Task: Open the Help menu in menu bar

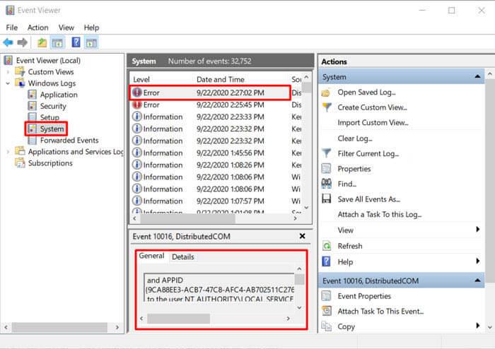Action: pos(91,28)
